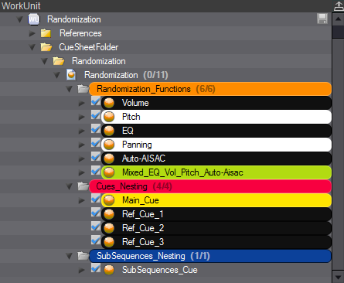
Task: Click the Main_Cue orange ball icon
Action: click(x=109, y=200)
